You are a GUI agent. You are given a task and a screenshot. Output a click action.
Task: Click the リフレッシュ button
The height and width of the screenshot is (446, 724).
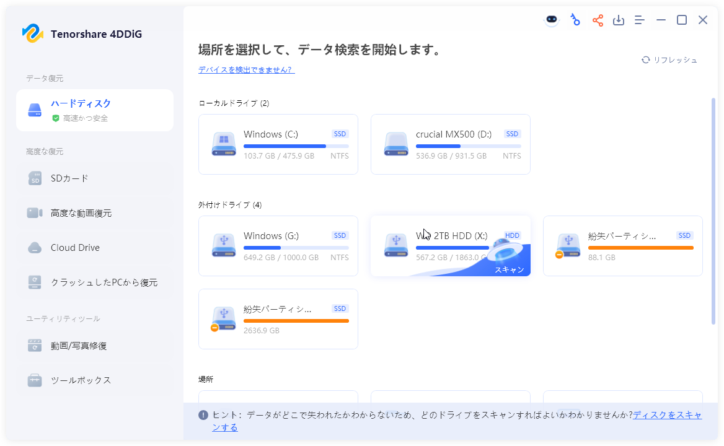click(669, 60)
